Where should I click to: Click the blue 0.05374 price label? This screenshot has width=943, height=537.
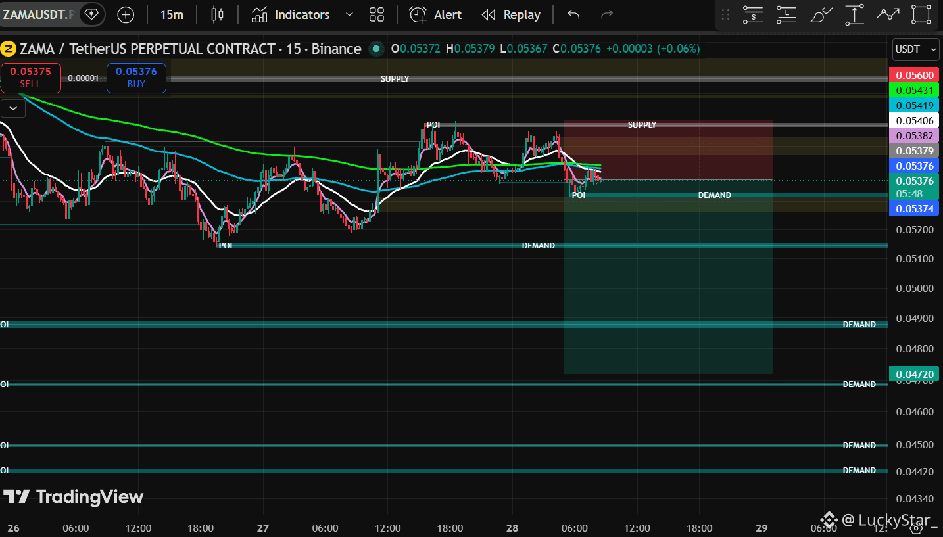[x=914, y=208]
